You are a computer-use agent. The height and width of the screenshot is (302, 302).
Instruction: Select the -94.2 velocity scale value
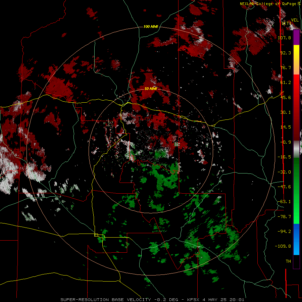click(284, 231)
